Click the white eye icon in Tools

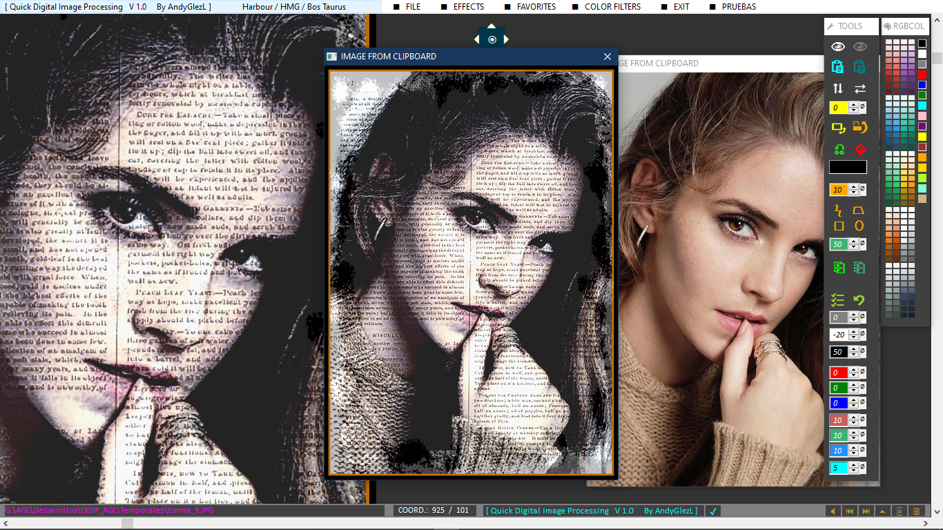(837, 46)
